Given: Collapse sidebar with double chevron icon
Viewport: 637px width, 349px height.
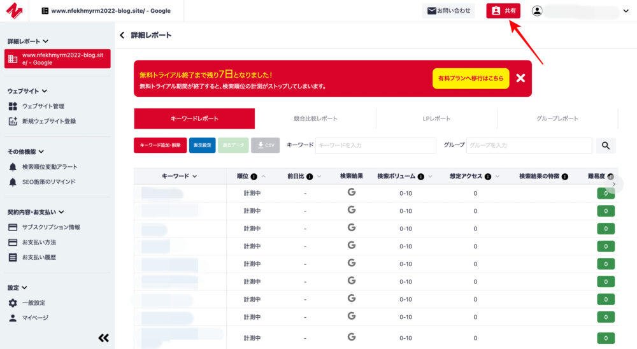Looking at the screenshot, I should tap(103, 338).
